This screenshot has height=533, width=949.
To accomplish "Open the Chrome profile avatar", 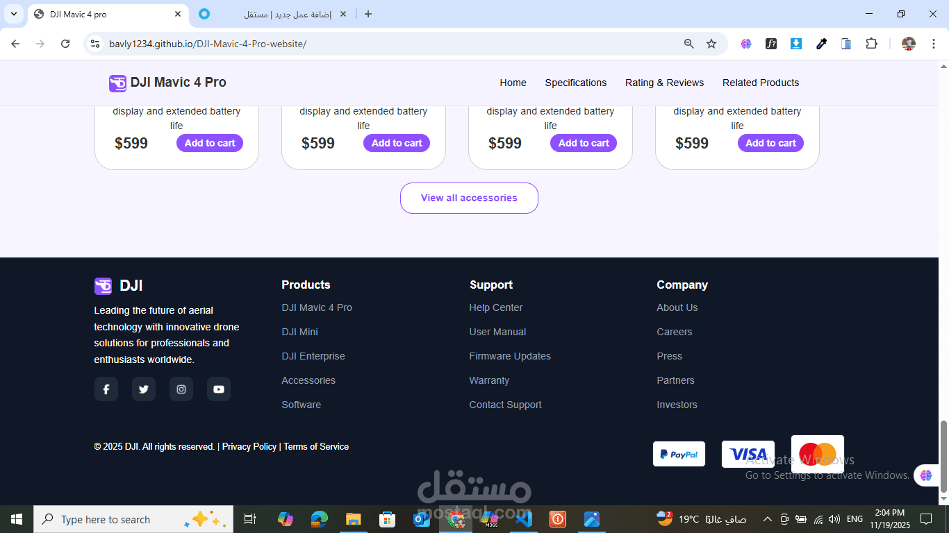I will click(x=909, y=44).
